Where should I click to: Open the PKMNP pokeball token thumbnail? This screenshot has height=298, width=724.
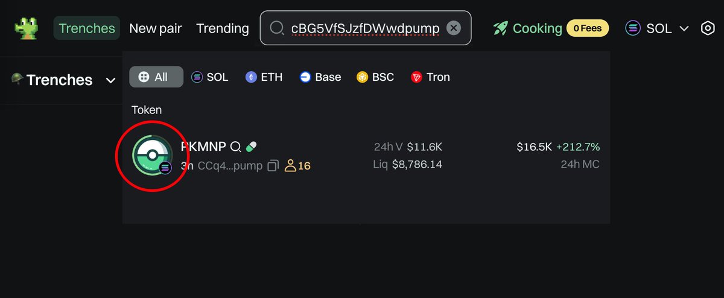152,156
